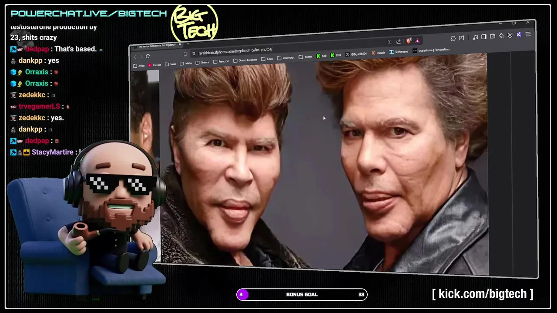Open the Techmeme bookmark
This screenshot has width=557, height=313.
(399, 52)
